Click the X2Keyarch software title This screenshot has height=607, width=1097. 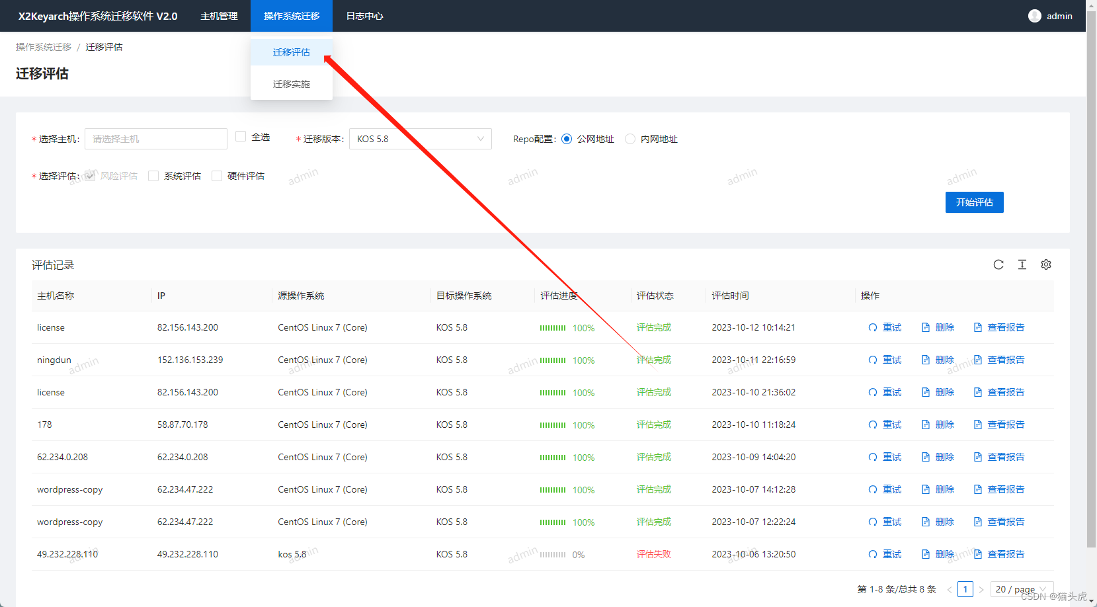pyautogui.click(x=98, y=16)
